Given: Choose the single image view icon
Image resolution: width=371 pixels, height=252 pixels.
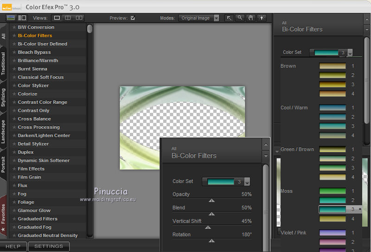Looking at the screenshot, I should point(57,18).
